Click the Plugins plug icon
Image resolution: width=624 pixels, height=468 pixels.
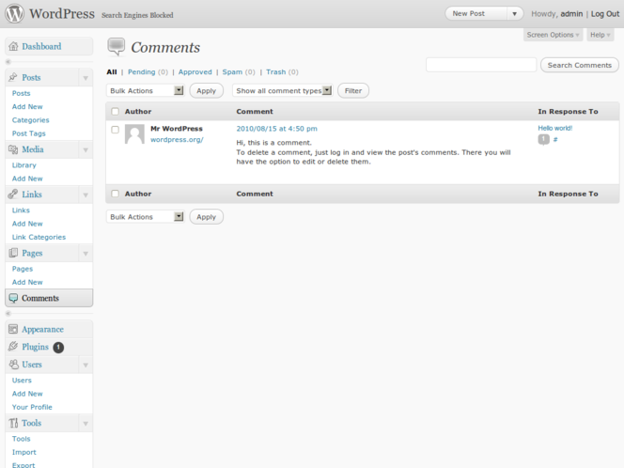click(13, 347)
